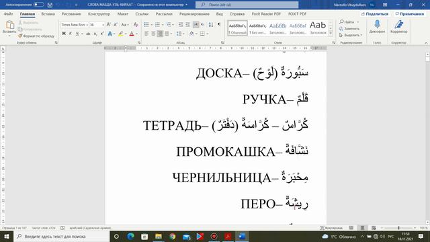Toggle the AutoSave (Автосохранение) switch

click(39, 5)
